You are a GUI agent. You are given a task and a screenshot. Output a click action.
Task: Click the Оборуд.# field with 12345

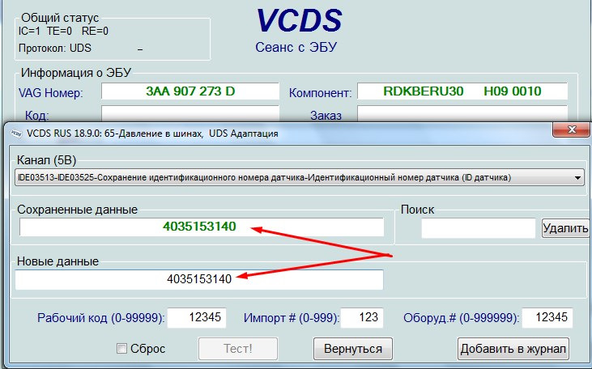coord(547,318)
